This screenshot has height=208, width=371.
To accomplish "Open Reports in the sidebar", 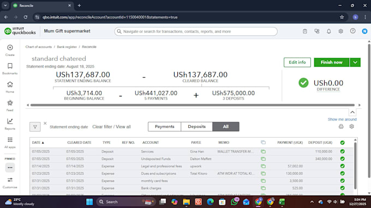I will point(10,124).
